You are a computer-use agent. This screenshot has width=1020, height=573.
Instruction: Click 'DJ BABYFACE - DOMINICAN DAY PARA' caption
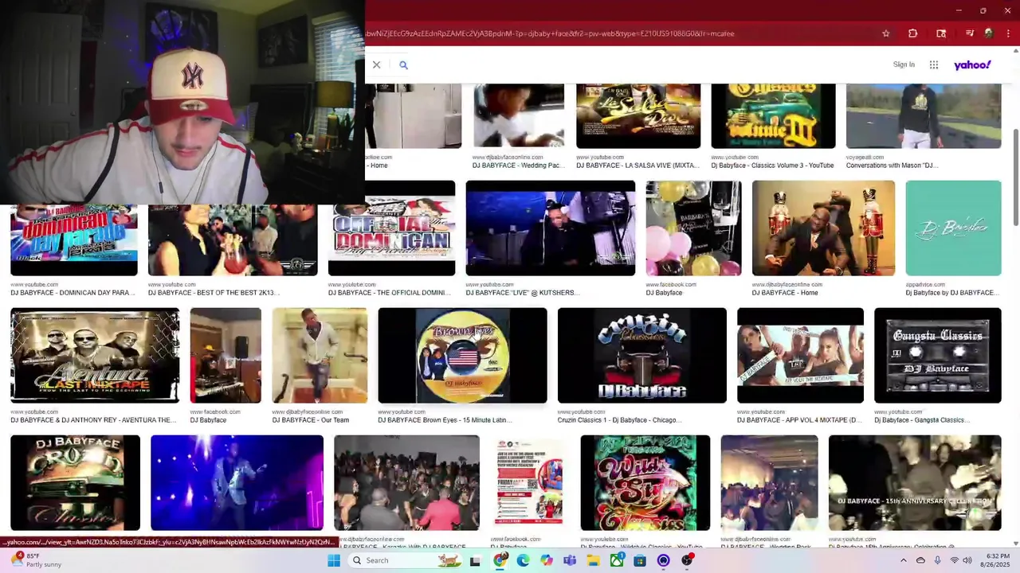73,293
